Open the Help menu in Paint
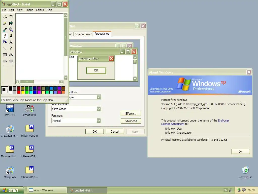 [49, 10]
